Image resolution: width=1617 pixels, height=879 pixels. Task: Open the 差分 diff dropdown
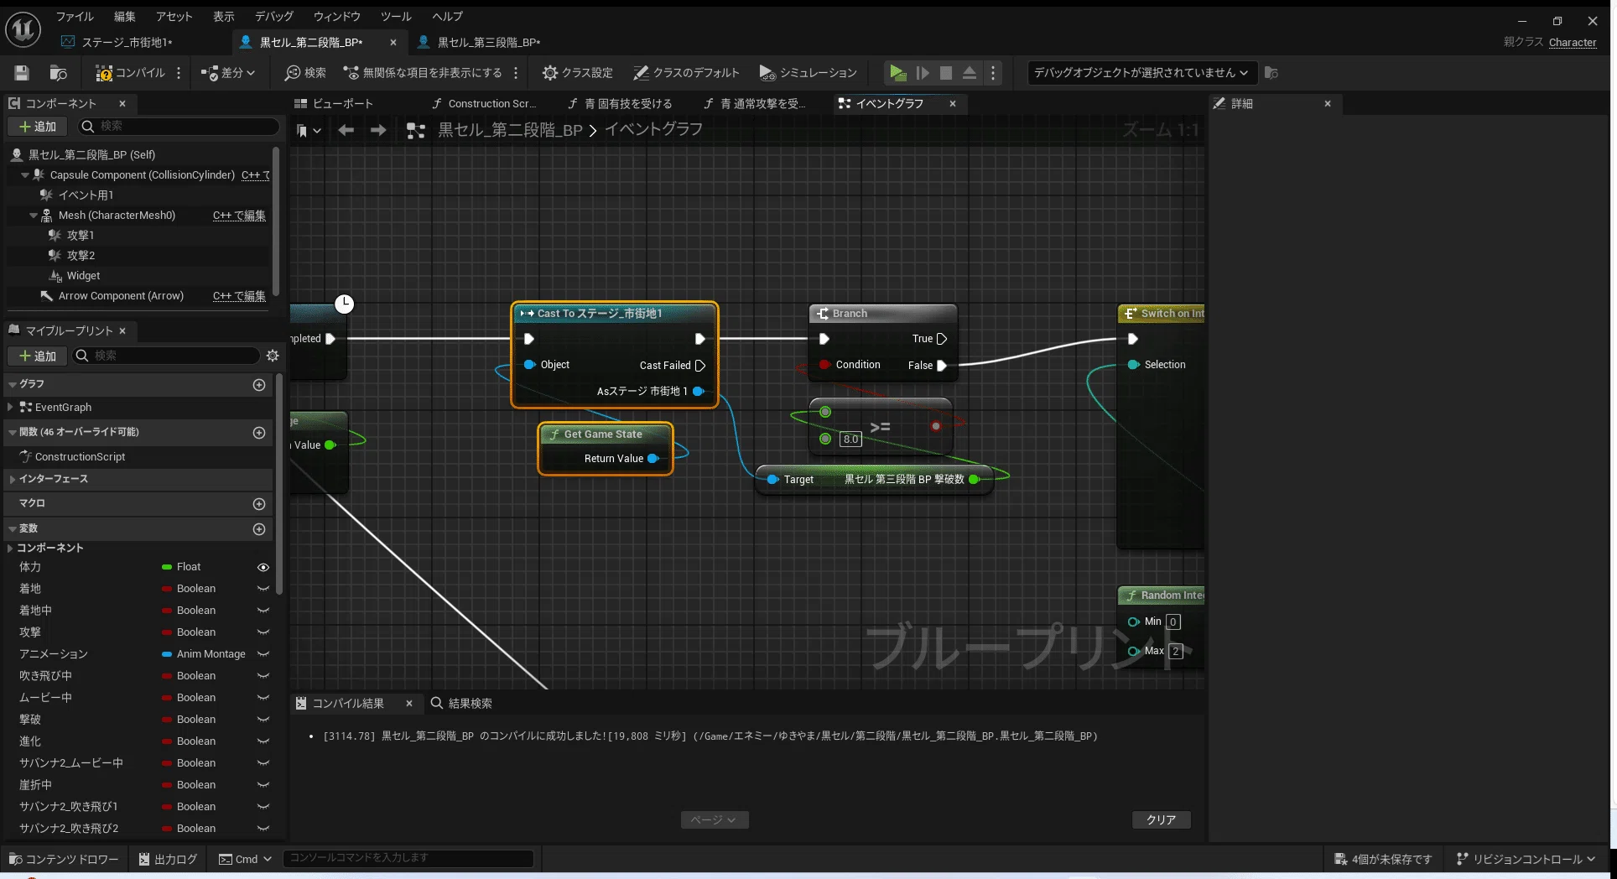pyautogui.click(x=227, y=73)
